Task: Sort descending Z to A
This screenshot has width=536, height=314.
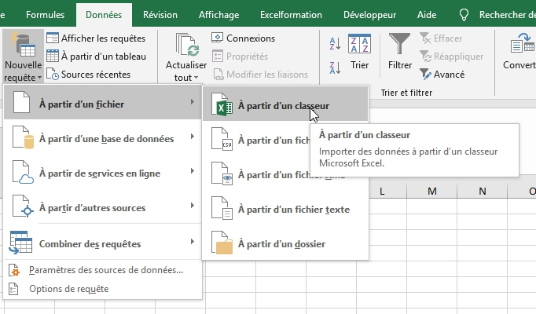Action: coord(335,68)
